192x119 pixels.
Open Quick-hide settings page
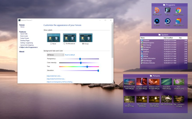(24, 34)
